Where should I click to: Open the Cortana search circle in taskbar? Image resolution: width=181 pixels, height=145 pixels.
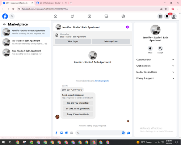coord(10,142)
